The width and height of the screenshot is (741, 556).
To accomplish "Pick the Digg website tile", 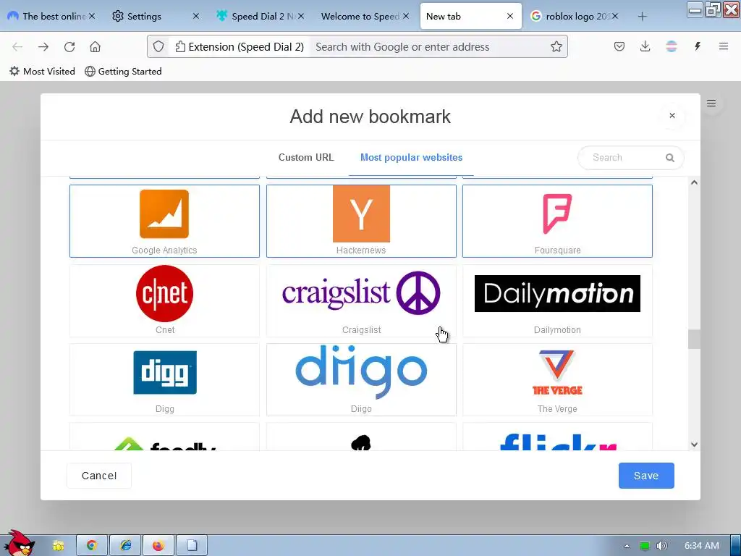I will coord(164,379).
